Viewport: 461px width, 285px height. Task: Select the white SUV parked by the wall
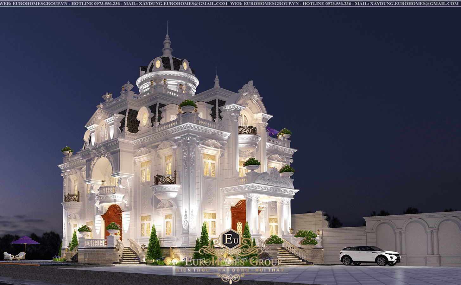[370, 256]
